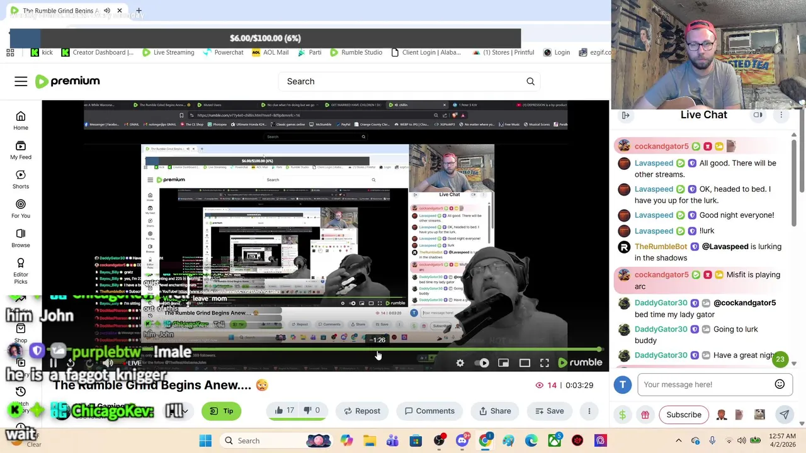This screenshot has height=453, width=806.
Task: Seek on the video progress bar
Action: pyautogui.click(x=326, y=349)
